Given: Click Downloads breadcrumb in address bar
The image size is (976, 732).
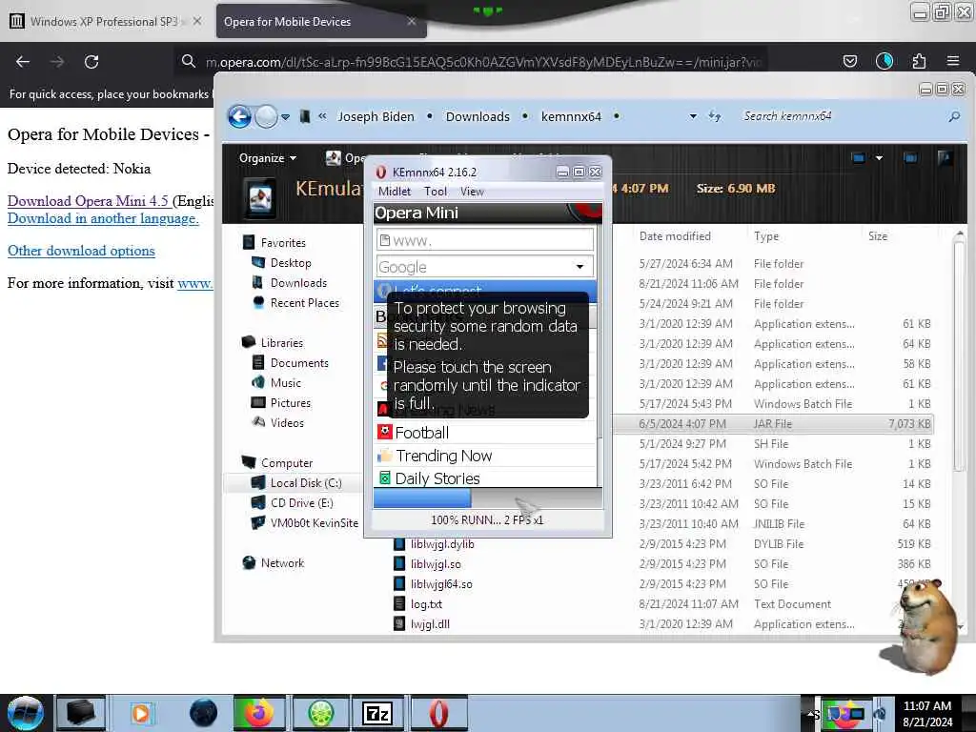Looking at the screenshot, I should (x=478, y=116).
